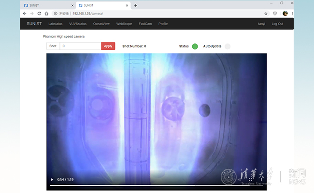Open a new browser tab
The image size is (314, 193).
click(136, 5)
